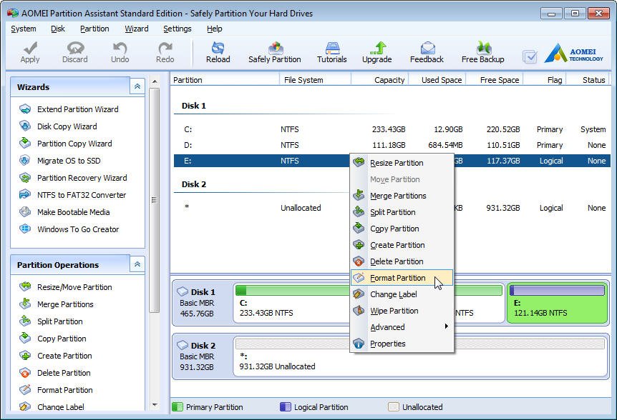Launch Extend Partition Wizard icon
617x420 pixels.
(x=25, y=109)
